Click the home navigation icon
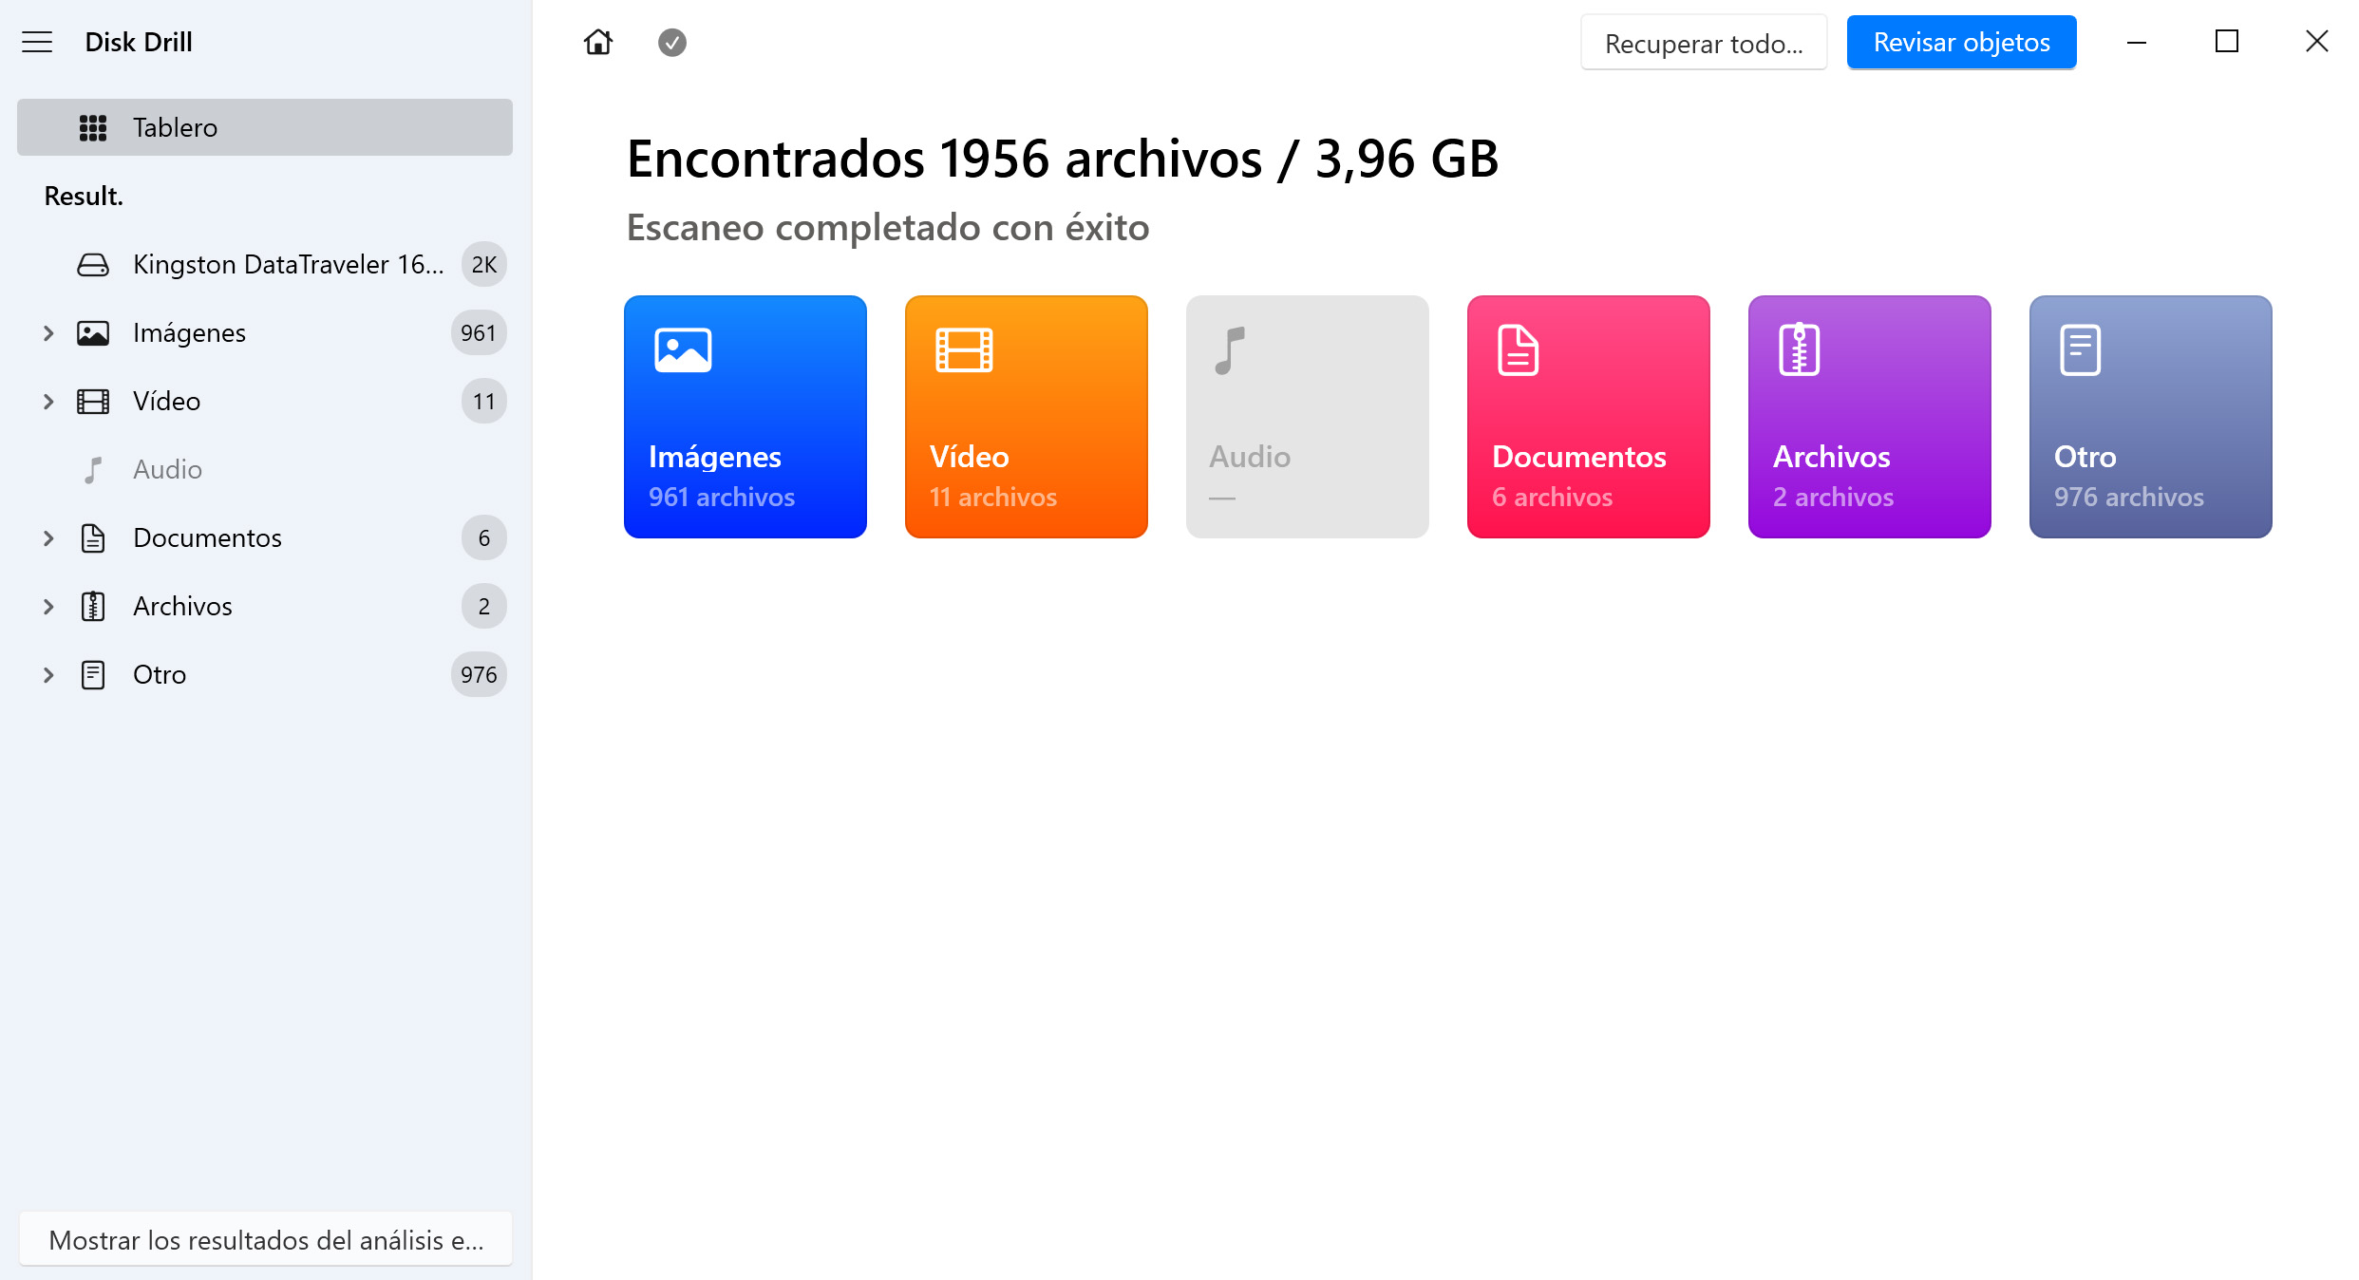Viewport: 2359px width, 1280px height. tap(597, 43)
